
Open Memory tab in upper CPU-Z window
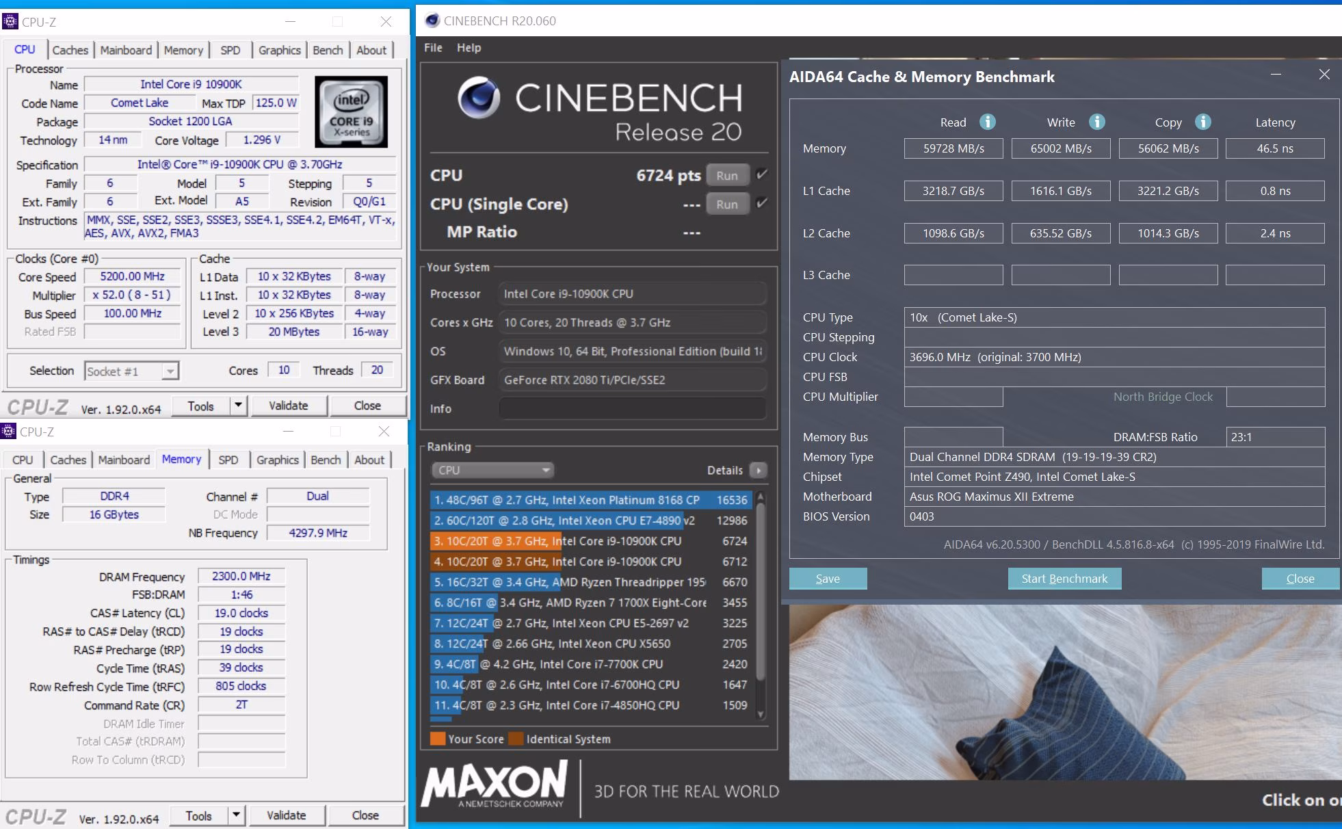point(183,50)
